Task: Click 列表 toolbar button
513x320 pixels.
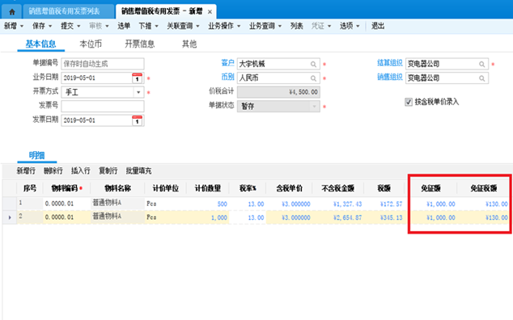Action: 296,26
